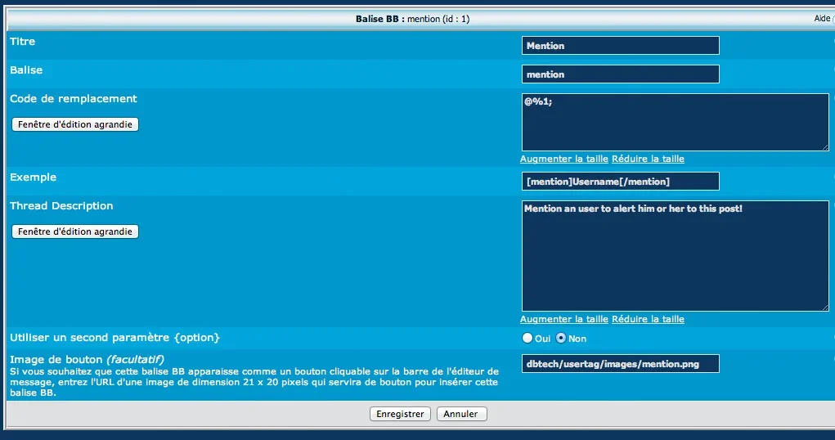Click Augmenter la taille under Thread Description
The image size is (835, 440).
tap(564, 319)
